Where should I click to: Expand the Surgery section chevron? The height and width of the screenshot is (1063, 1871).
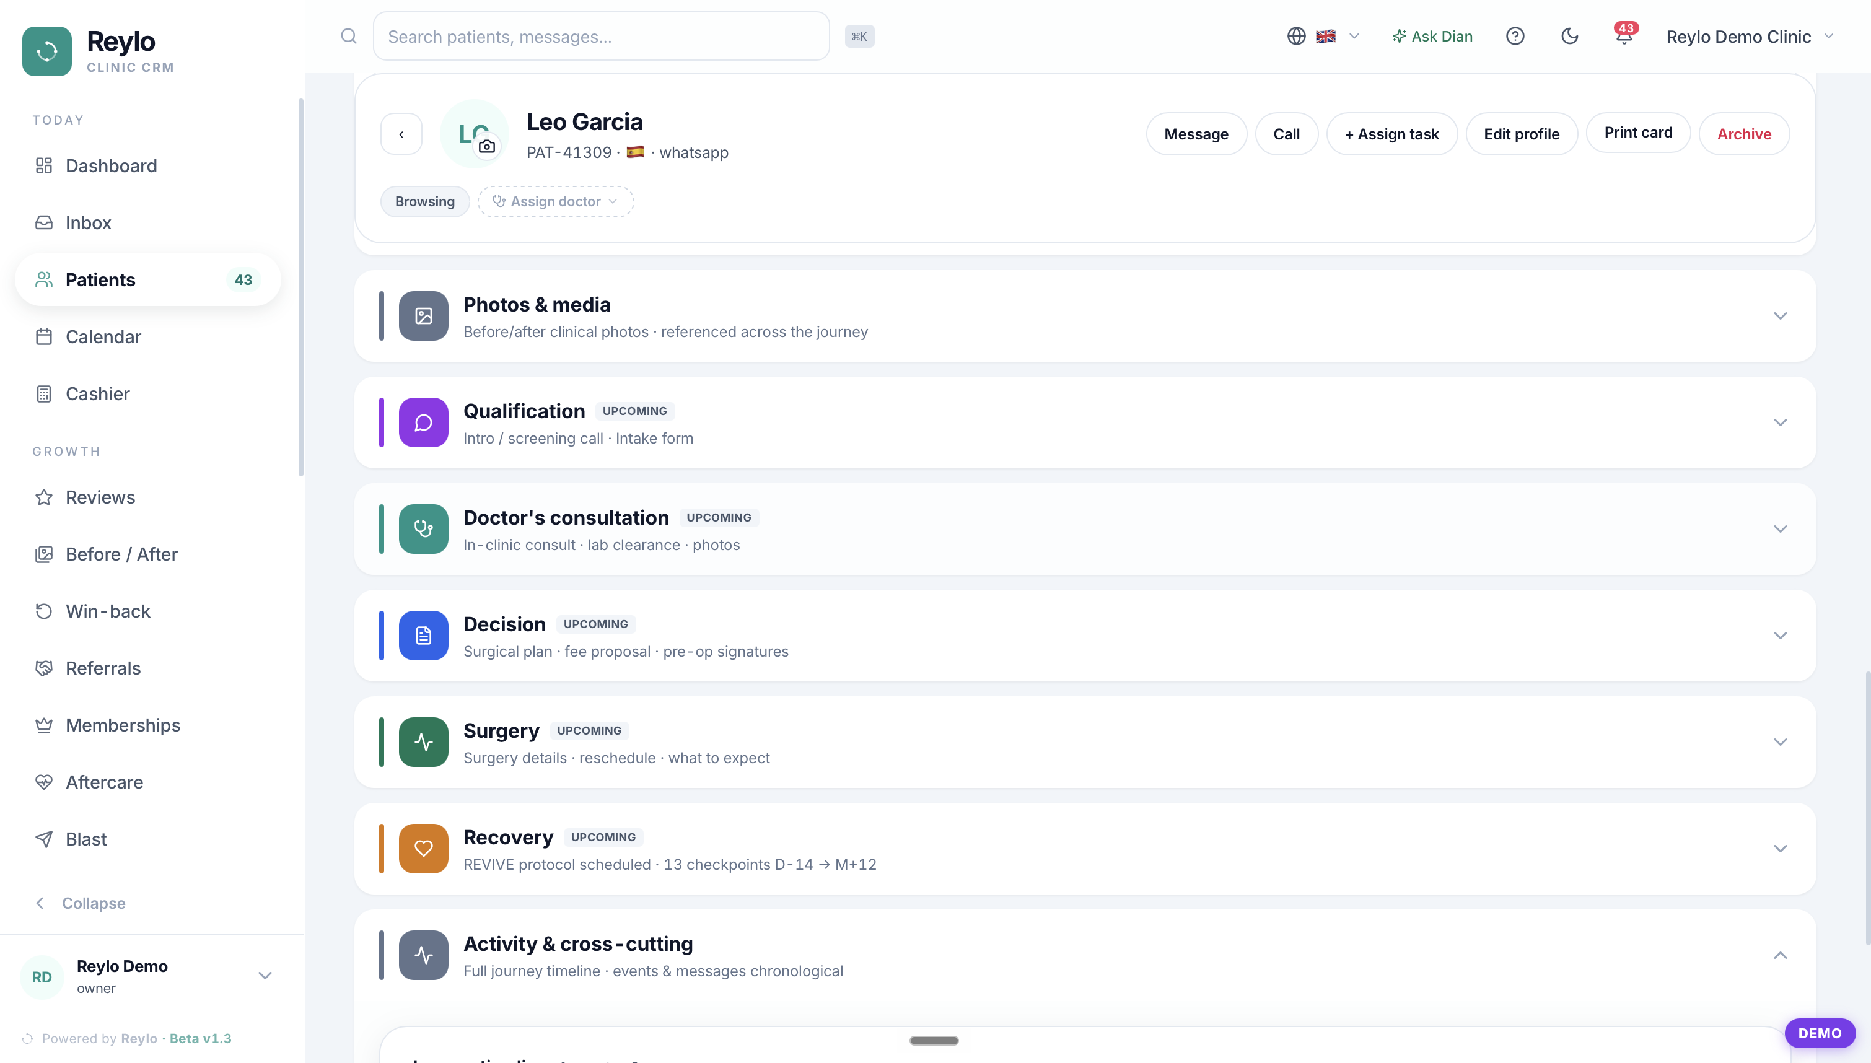[1780, 741]
